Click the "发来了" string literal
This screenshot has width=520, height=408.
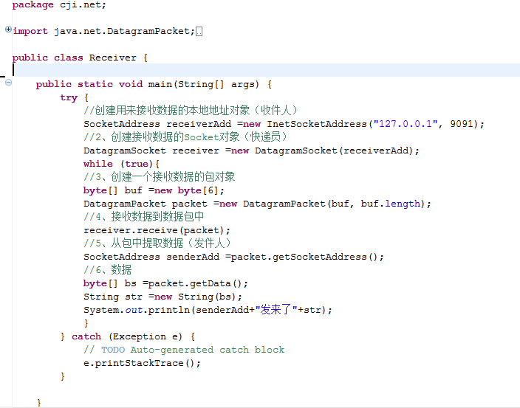pyautogui.click(x=276, y=310)
